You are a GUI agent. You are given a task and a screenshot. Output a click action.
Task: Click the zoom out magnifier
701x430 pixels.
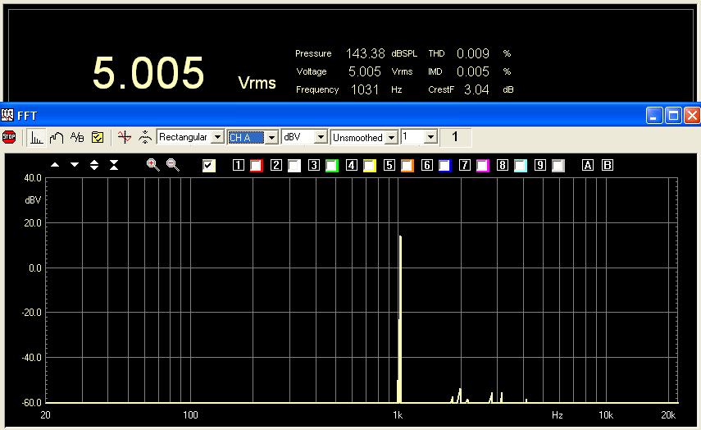[173, 165]
